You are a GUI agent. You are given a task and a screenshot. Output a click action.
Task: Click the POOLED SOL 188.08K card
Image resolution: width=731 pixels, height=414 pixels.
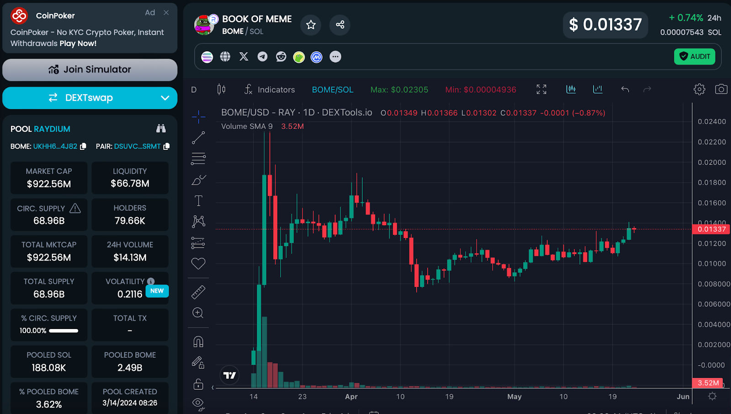tap(49, 362)
